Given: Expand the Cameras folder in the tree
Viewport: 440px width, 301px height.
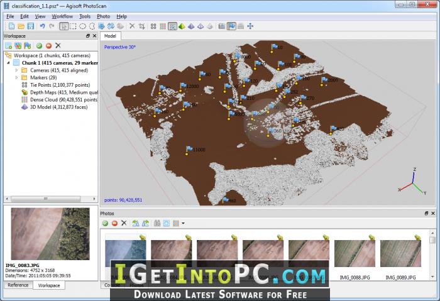Looking at the screenshot, I should (x=16, y=70).
